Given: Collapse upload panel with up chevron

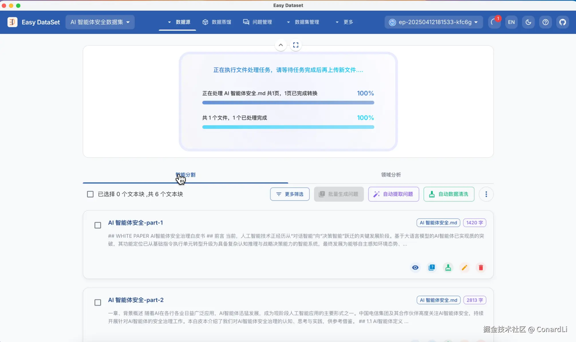Looking at the screenshot, I should tap(281, 45).
